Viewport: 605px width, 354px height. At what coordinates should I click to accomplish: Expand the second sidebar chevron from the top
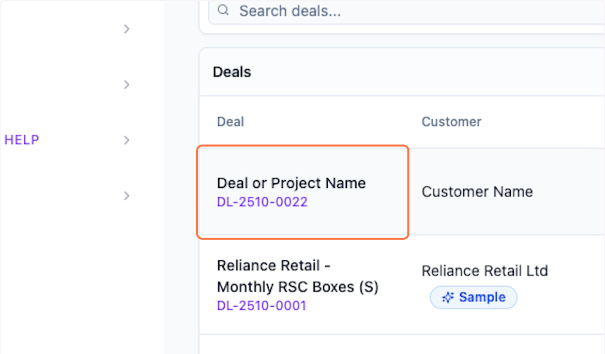point(127,85)
